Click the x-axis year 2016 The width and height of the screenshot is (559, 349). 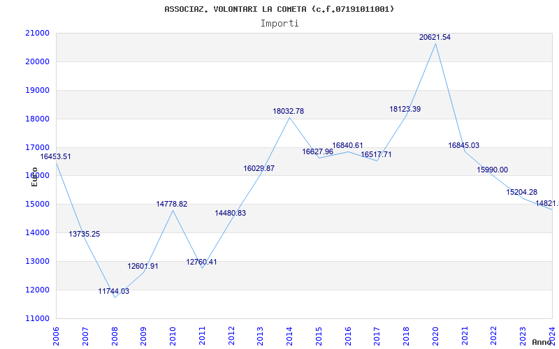click(x=348, y=336)
